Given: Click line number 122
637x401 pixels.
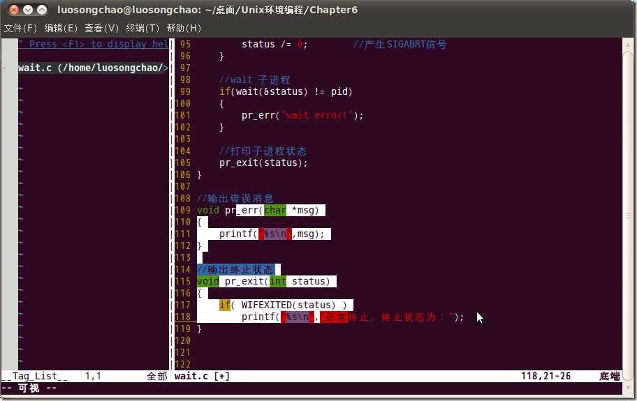Looking at the screenshot, I should click(183, 365).
